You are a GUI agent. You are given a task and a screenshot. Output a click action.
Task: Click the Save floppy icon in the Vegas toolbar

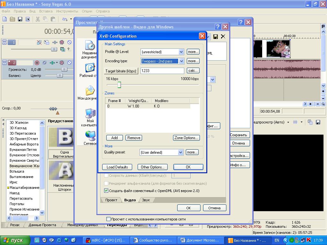(x=20, y=19)
